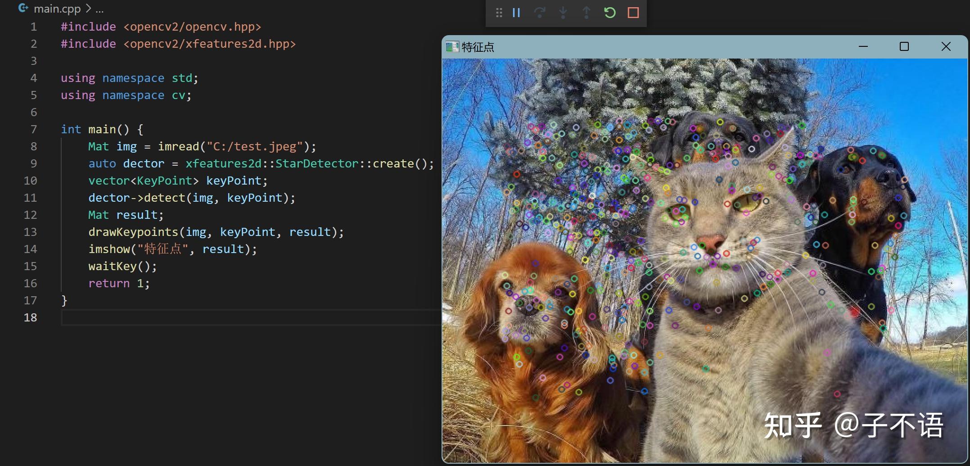Place cursor on empty line 18
This screenshot has width=970, height=466.
[x=225, y=317]
